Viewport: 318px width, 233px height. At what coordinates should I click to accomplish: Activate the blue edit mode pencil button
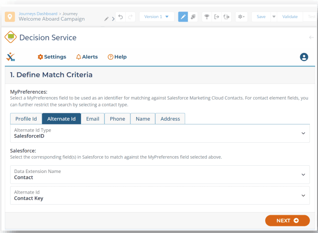click(x=183, y=17)
